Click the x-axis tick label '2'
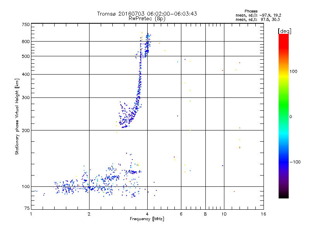The width and height of the screenshot is (310, 233). pyautogui.click(x=89, y=214)
